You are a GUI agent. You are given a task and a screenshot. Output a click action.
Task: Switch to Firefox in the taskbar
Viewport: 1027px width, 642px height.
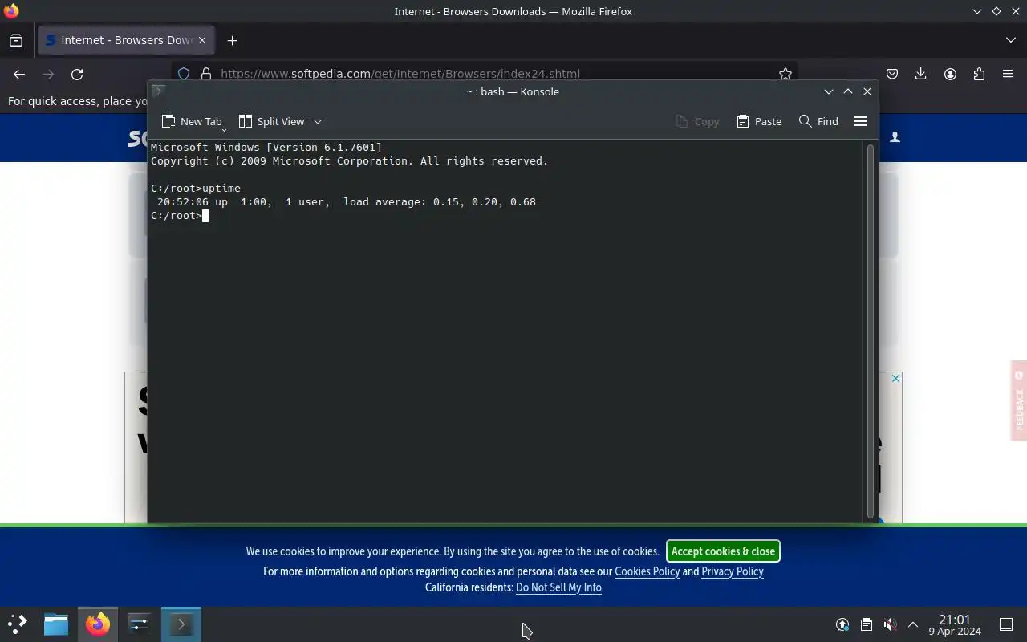pos(98,624)
